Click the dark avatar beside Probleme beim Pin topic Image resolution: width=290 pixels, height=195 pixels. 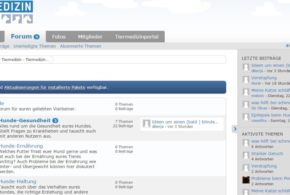[x=246, y=180]
